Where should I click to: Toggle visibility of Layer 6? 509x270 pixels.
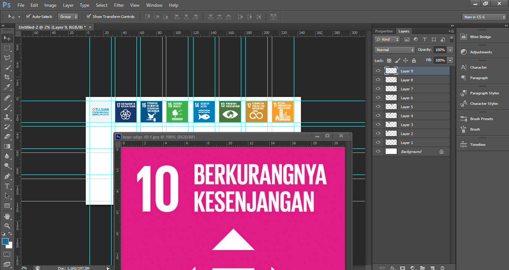point(378,98)
